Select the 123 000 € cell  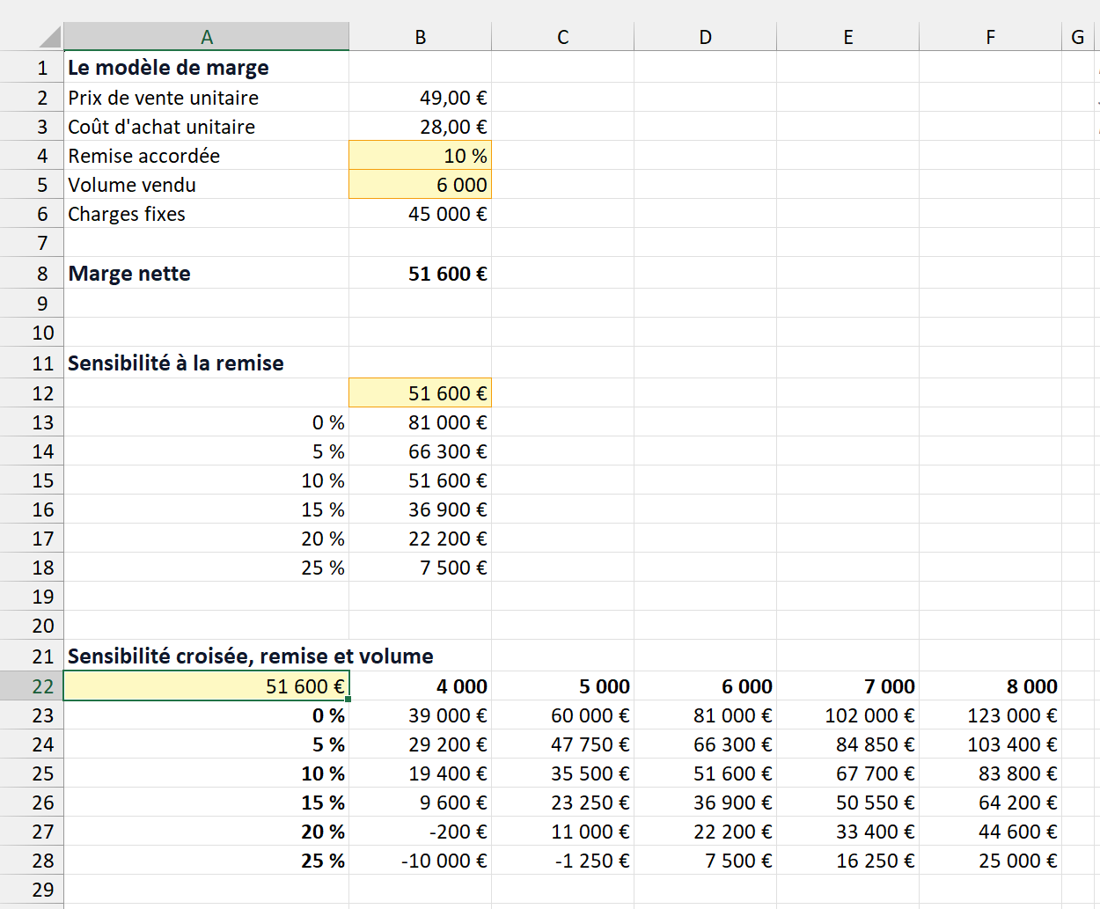point(991,715)
